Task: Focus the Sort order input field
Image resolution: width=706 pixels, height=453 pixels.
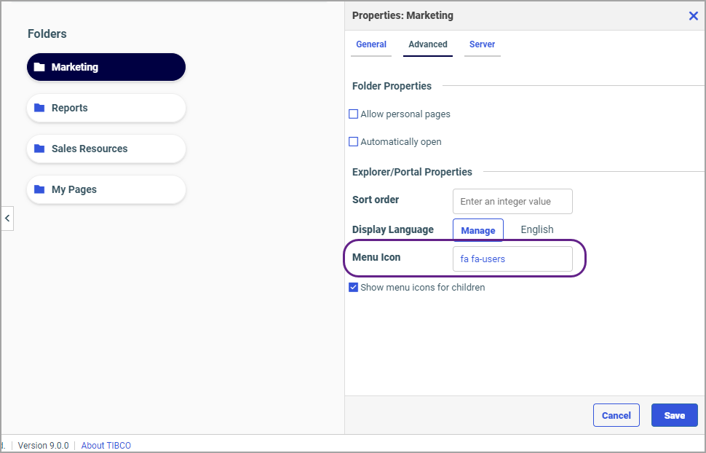Action: (512, 202)
